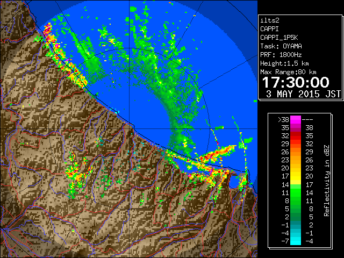The image size is (344, 258).
Task: Pick the turquoise swatch between -4 and -1
Action: [x=296, y=233]
